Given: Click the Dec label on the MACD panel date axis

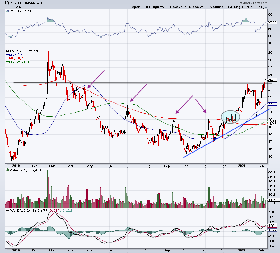Looking at the screenshot, I should click(223, 250).
